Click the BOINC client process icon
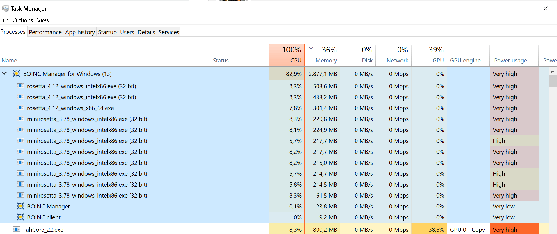 (x=20, y=217)
